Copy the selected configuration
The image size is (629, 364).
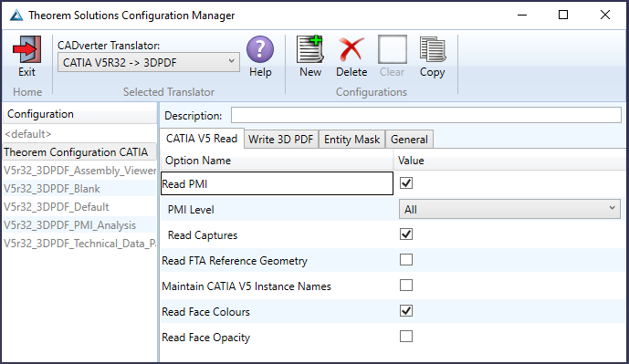point(433,49)
